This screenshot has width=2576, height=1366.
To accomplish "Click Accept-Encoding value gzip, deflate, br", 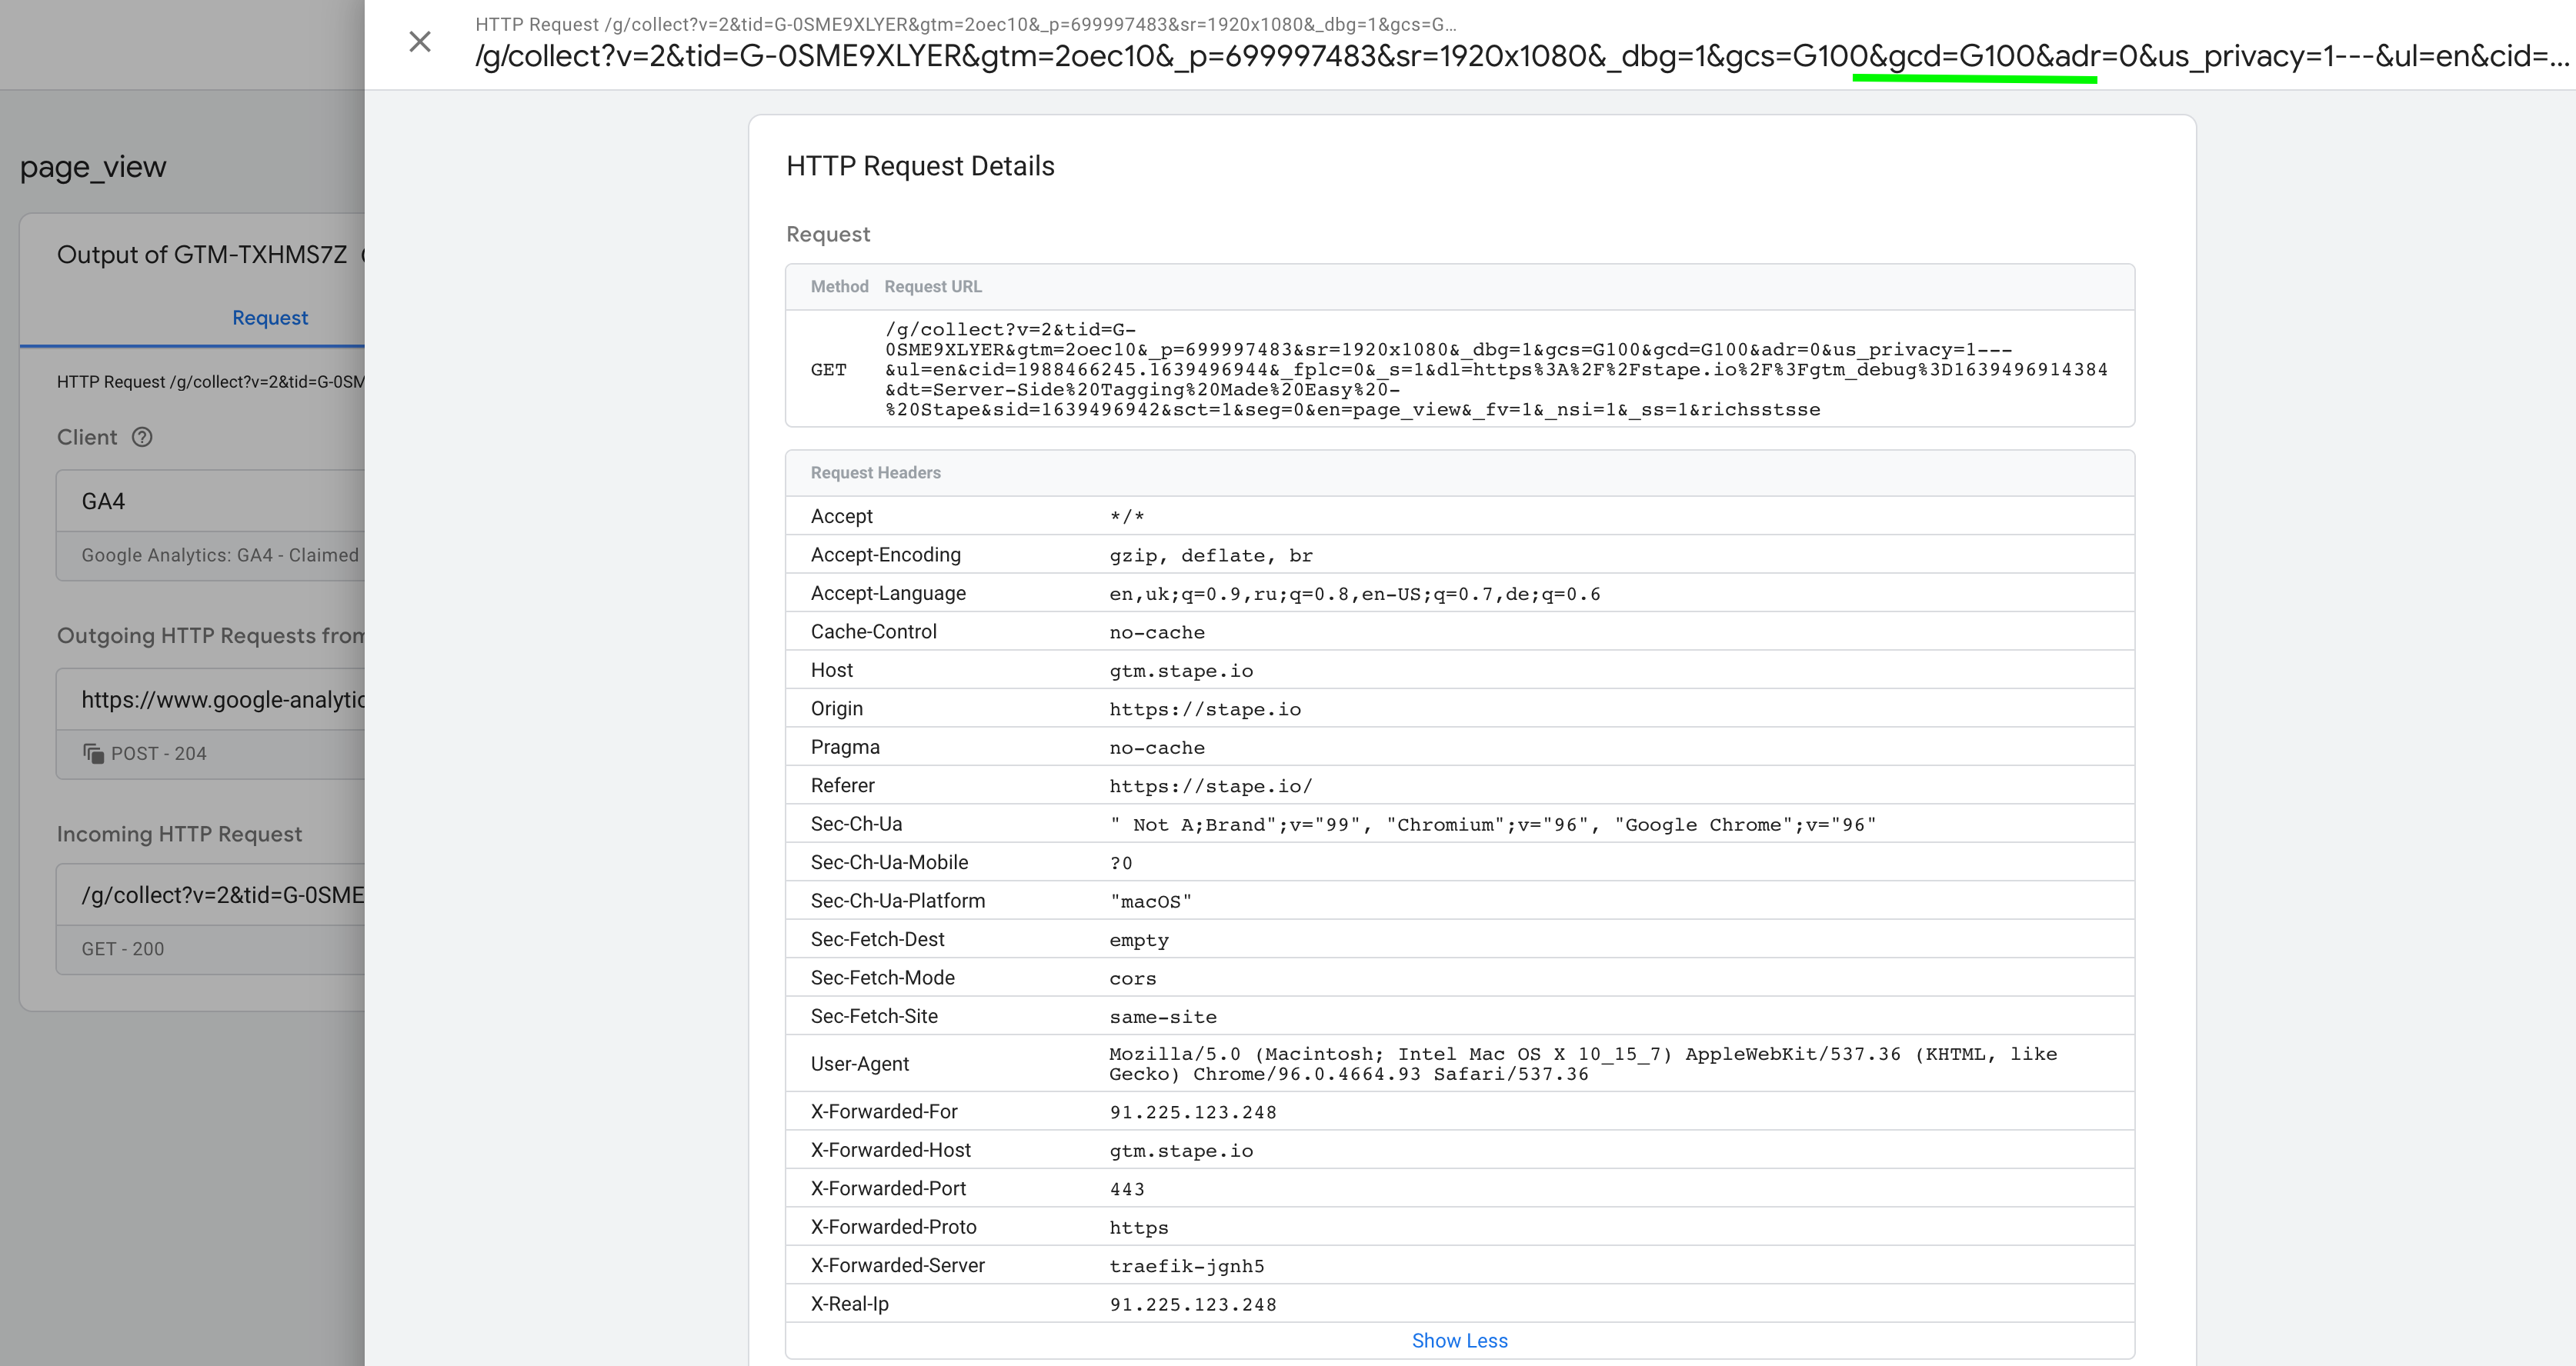I will click(x=1210, y=555).
